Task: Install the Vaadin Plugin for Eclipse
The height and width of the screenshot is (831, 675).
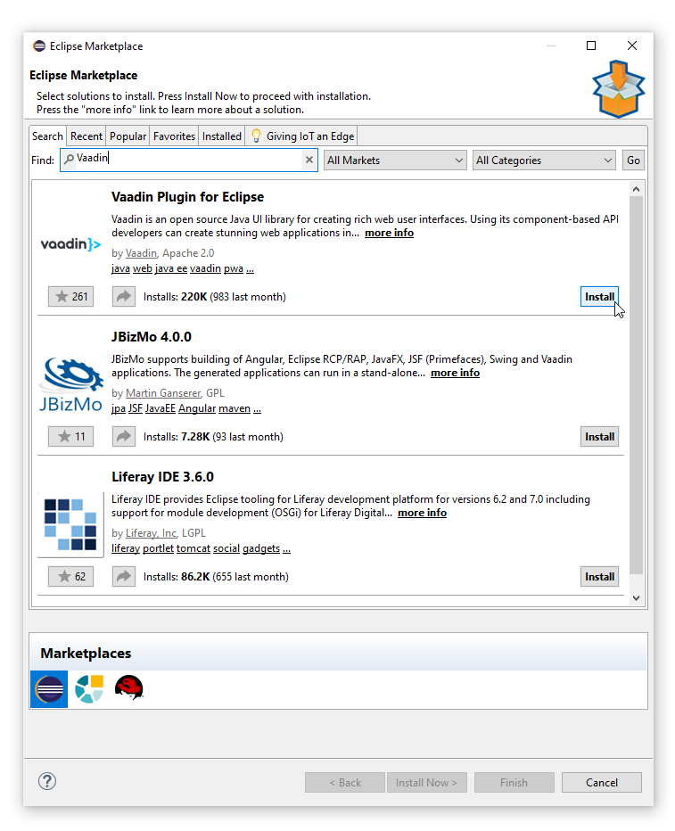Action: [x=599, y=296]
